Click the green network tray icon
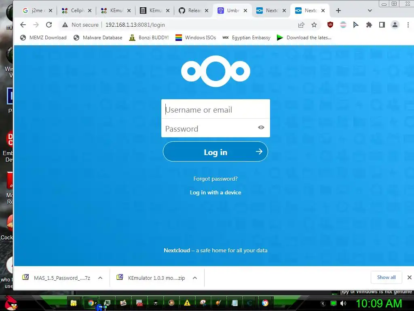The image size is (414, 311). click(334, 303)
